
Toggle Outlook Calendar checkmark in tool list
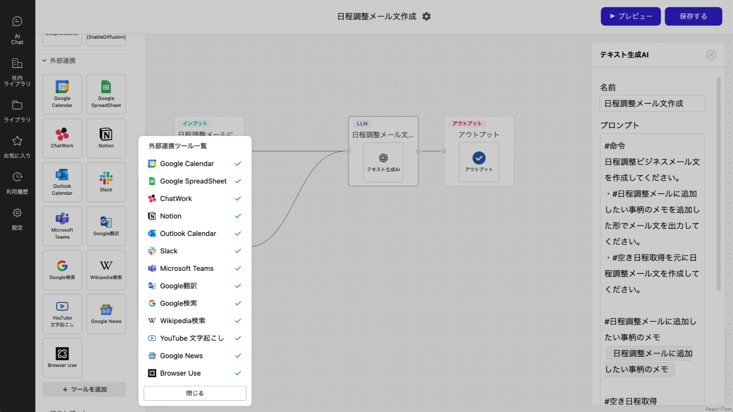pos(238,234)
